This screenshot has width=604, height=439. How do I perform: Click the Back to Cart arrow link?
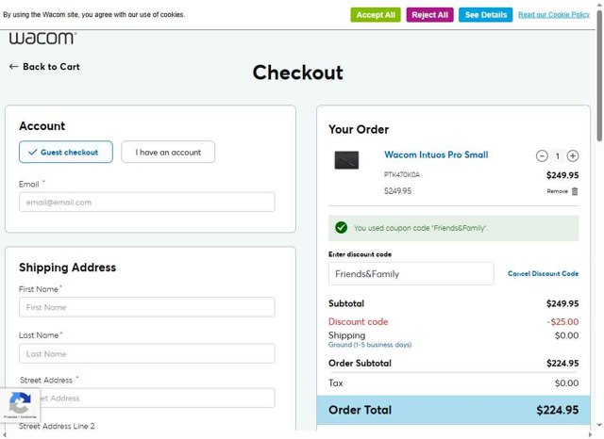44,67
